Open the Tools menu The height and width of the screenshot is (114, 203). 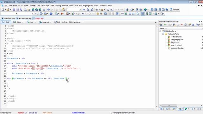(71, 6)
